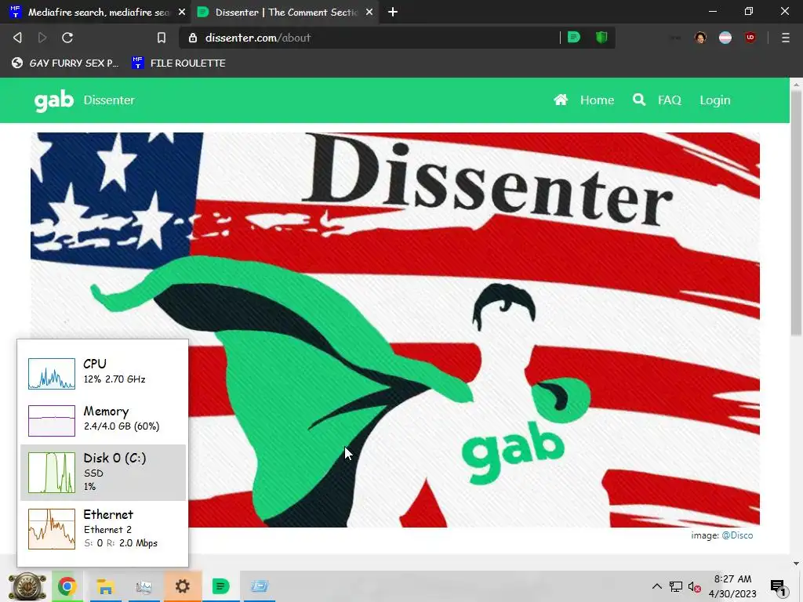Click the CPU usage mini graph
The height and width of the screenshot is (602, 803).
click(x=52, y=374)
